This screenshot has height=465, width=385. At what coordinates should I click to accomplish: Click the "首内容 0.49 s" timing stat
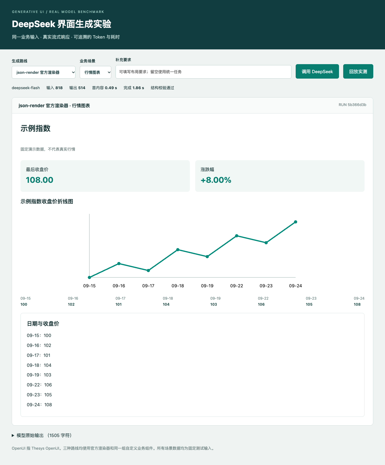tap(104, 88)
